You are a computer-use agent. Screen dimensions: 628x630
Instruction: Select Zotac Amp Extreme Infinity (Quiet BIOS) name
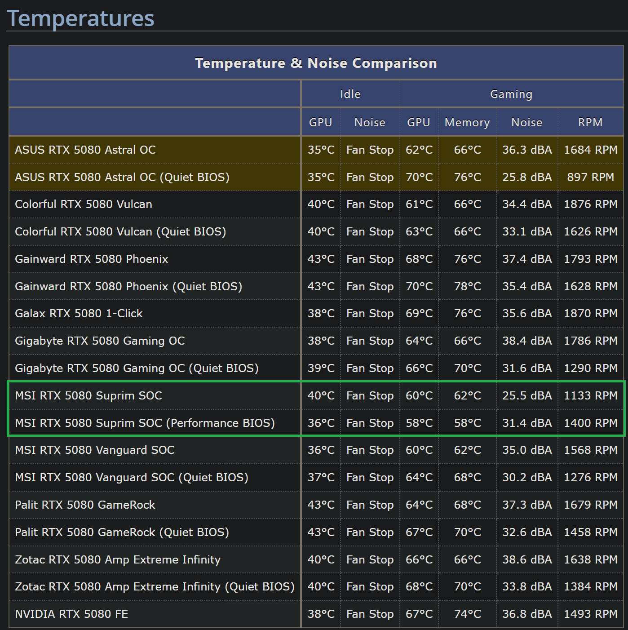[x=155, y=586]
